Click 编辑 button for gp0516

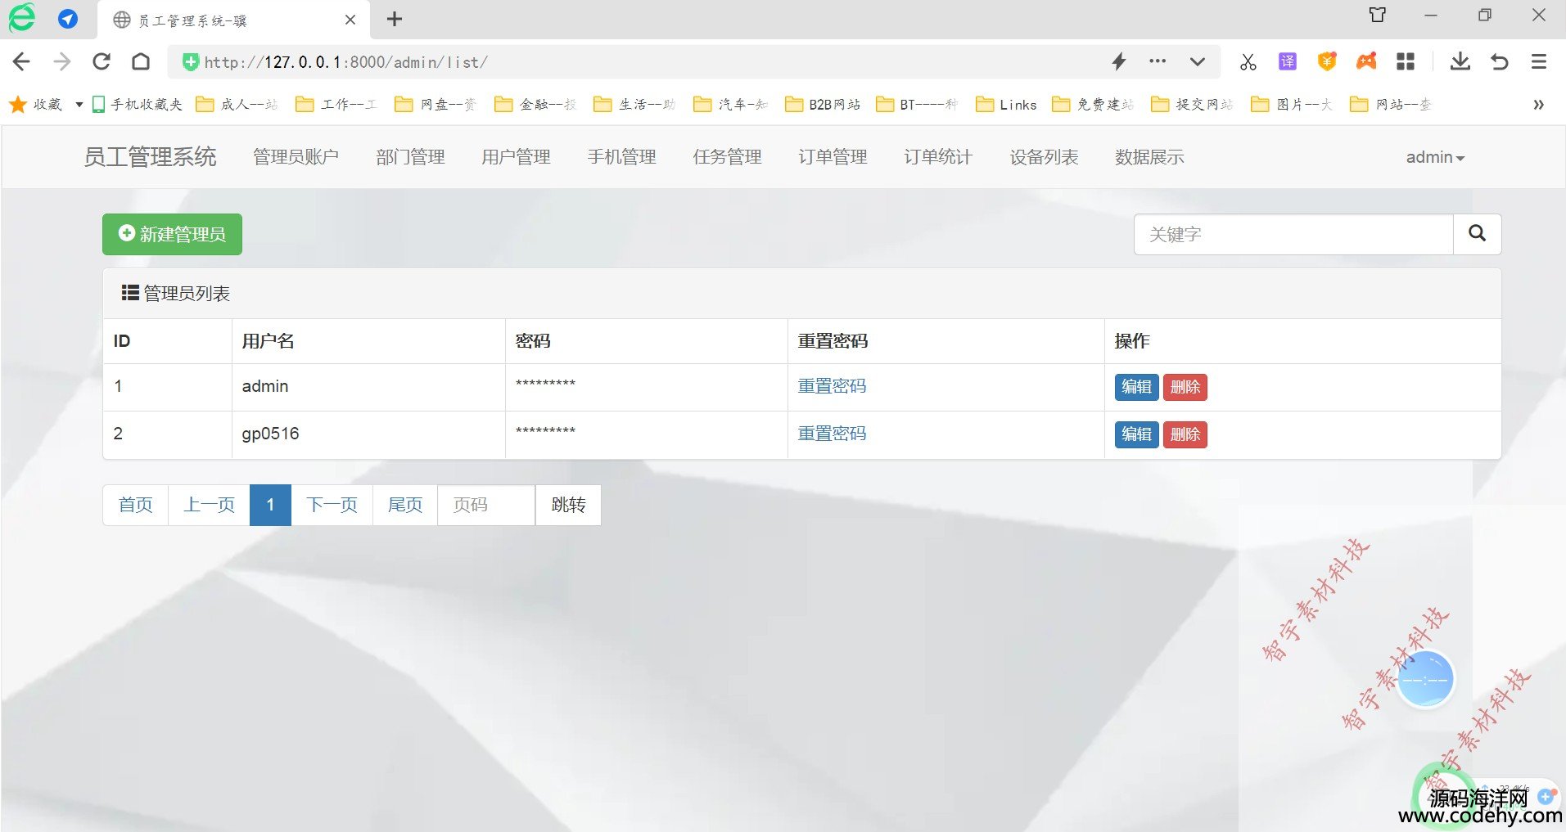[x=1136, y=434]
